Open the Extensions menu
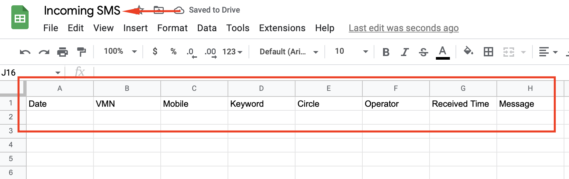The image size is (569, 179). [x=282, y=28]
